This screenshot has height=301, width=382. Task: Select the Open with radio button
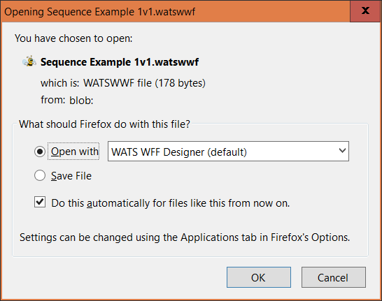tap(40, 152)
